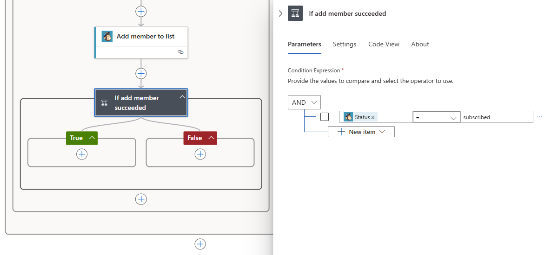This screenshot has width=558, height=255.
Task: Open the Code View tab
Action: [x=384, y=44]
